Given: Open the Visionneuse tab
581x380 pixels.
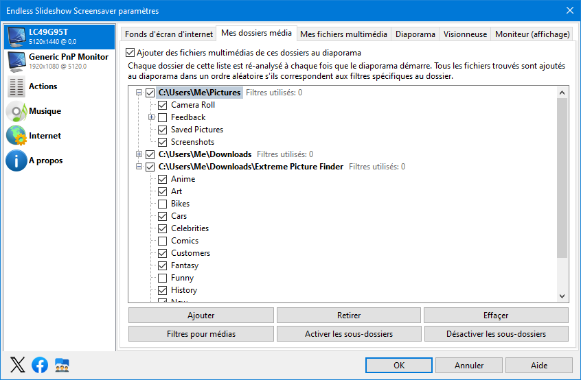Looking at the screenshot, I should (465, 34).
